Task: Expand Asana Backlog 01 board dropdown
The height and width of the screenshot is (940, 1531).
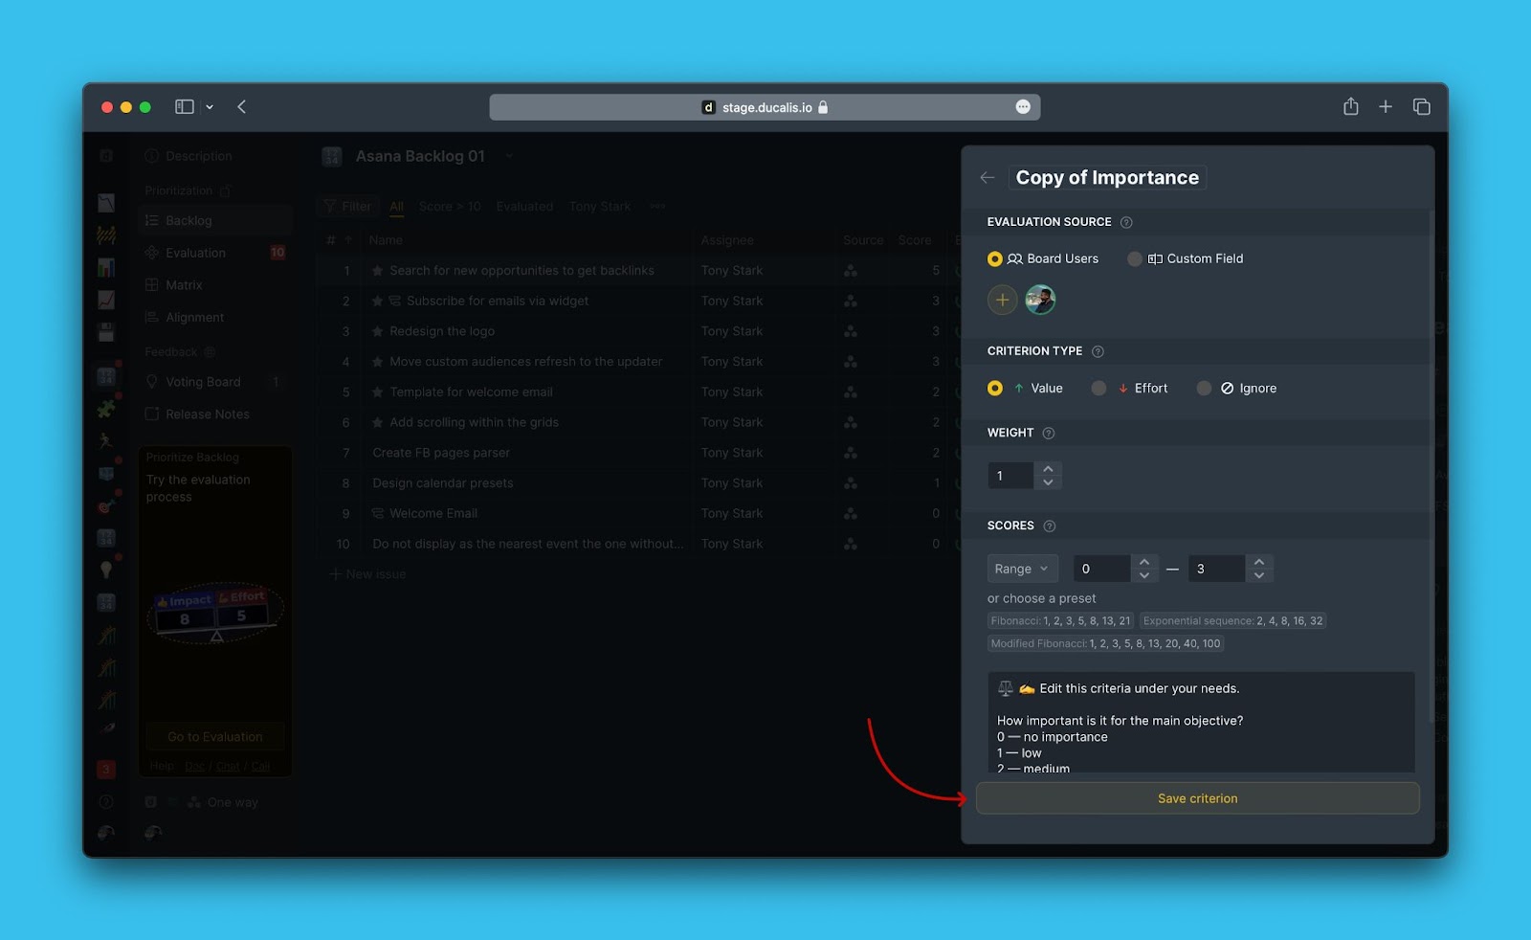Action: 509,157
